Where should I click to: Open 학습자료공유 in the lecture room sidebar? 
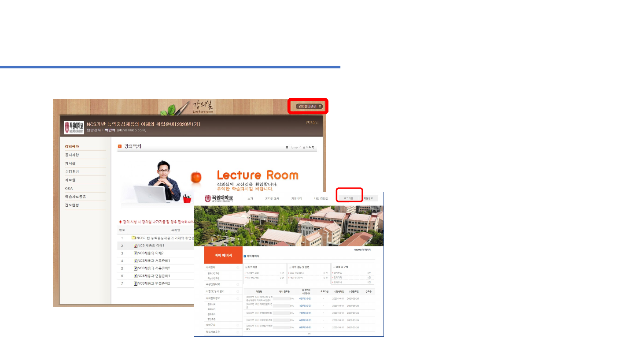pos(76,197)
